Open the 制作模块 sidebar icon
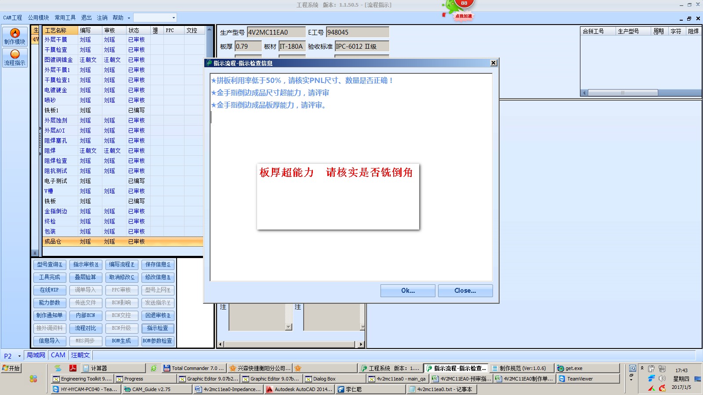This screenshot has height=395, width=703. click(x=15, y=36)
